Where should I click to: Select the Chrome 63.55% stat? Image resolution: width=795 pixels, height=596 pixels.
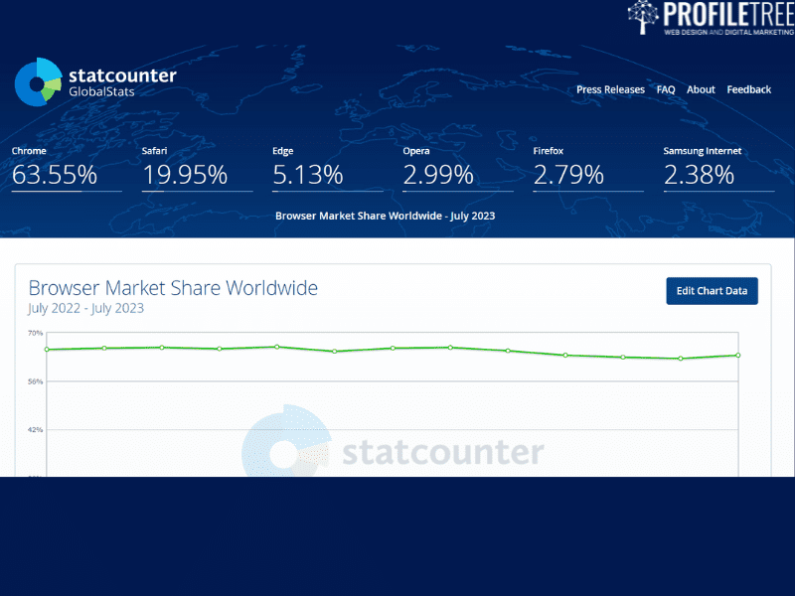pyautogui.click(x=67, y=169)
